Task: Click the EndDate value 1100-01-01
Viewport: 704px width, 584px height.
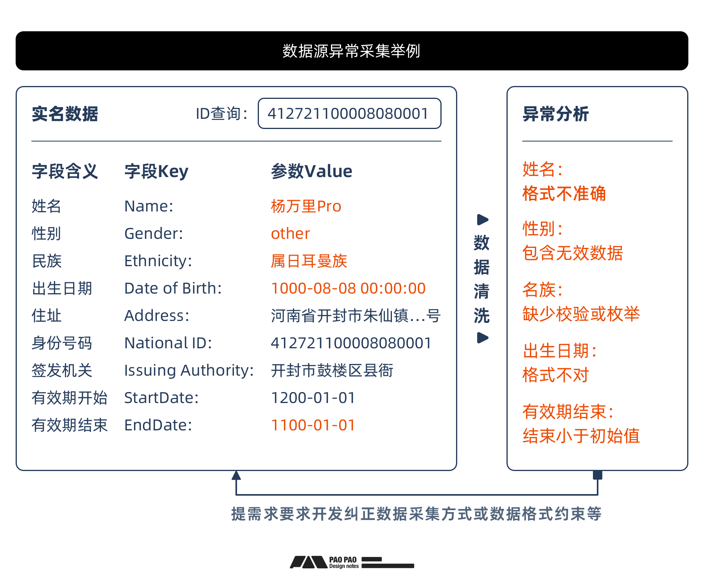Action: point(313,425)
